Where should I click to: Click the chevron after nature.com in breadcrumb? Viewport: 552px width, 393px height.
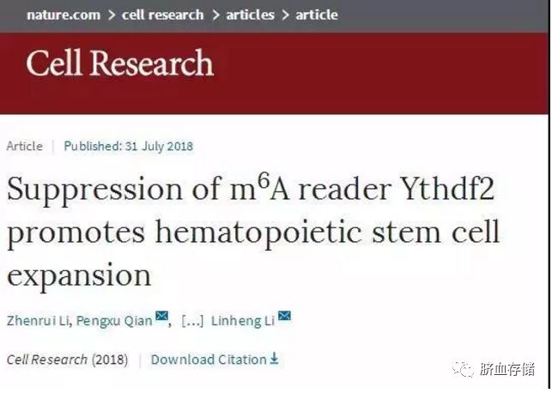[x=112, y=15]
